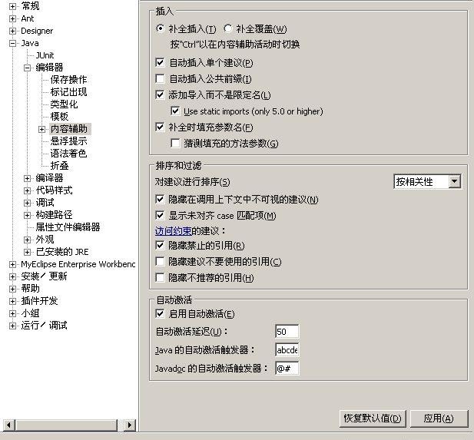474x440 pixels.
Task: Select the 补全插入 radio button
Action: [x=161, y=28]
